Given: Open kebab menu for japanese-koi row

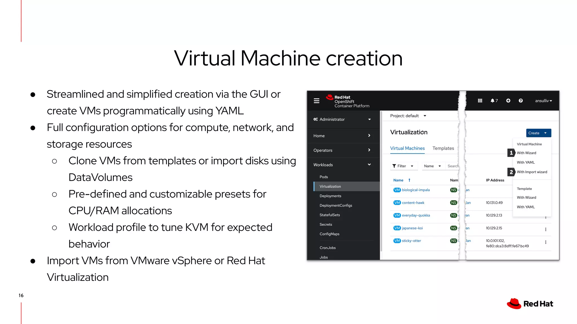Looking at the screenshot, I should 546,229.
